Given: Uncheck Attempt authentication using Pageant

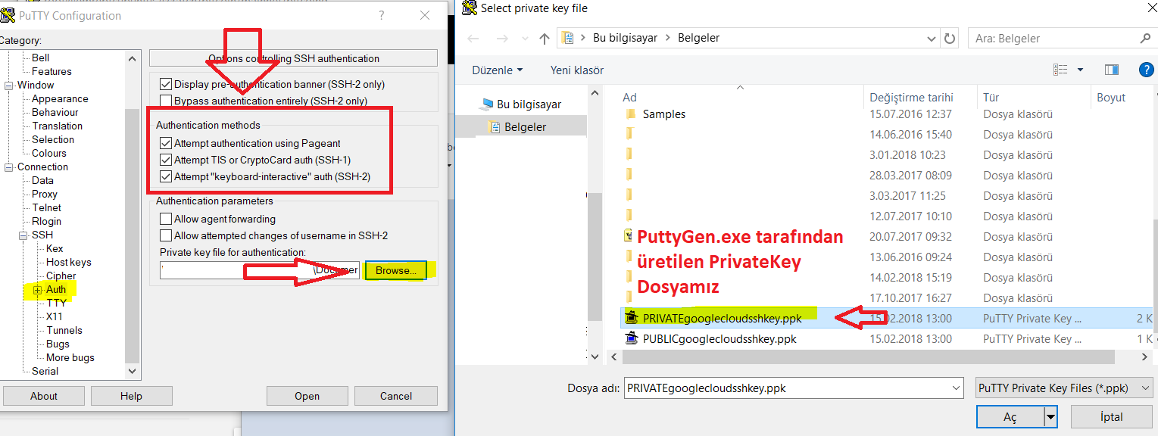Looking at the screenshot, I should (x=166, y=143).
